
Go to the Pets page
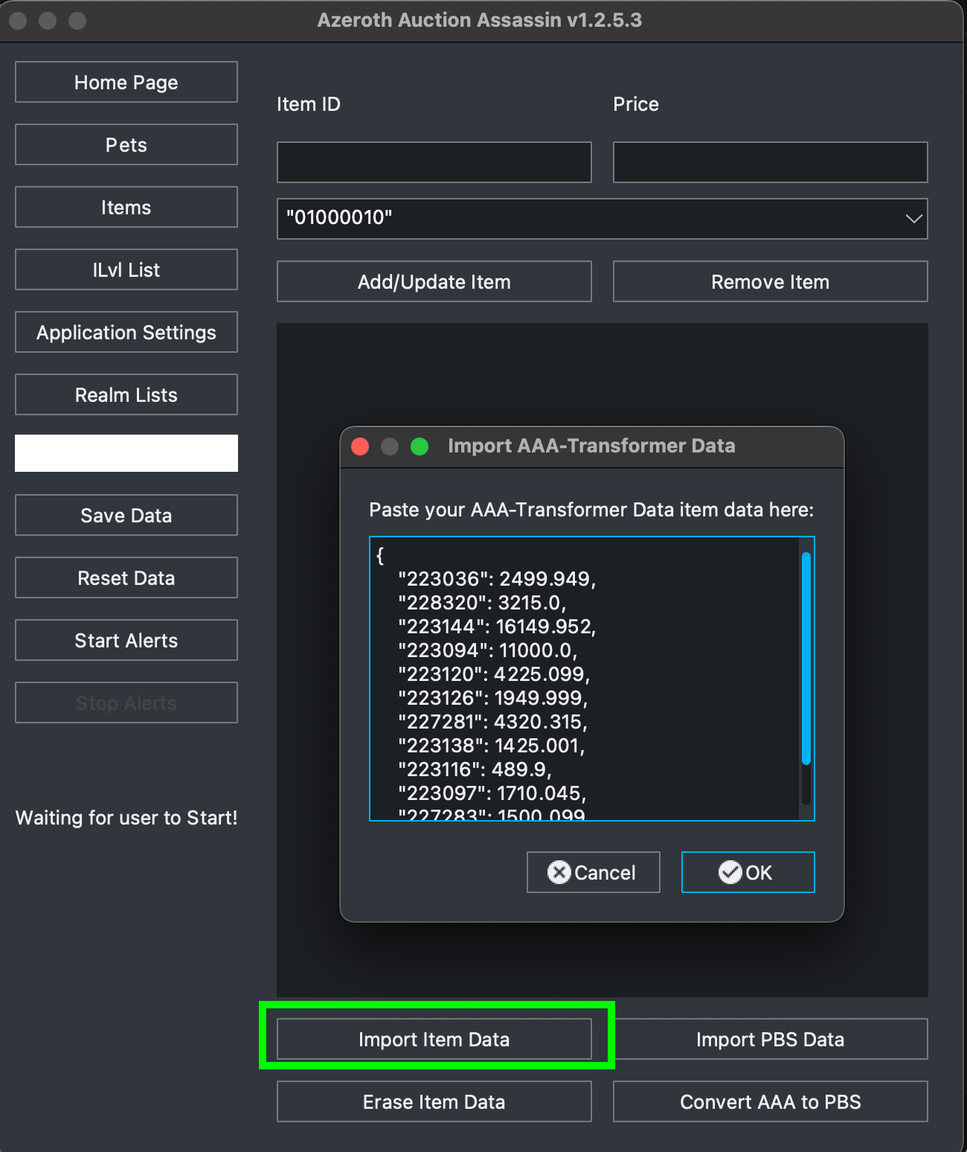126,144
